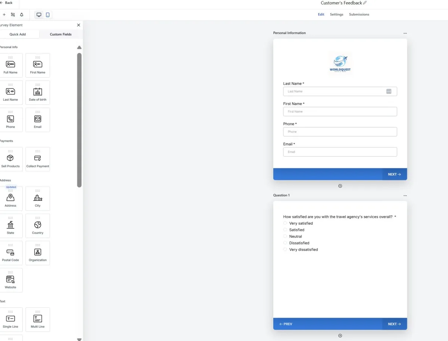Select the Quick Add tab
This screenshot has width=448, height=341.
18,34
